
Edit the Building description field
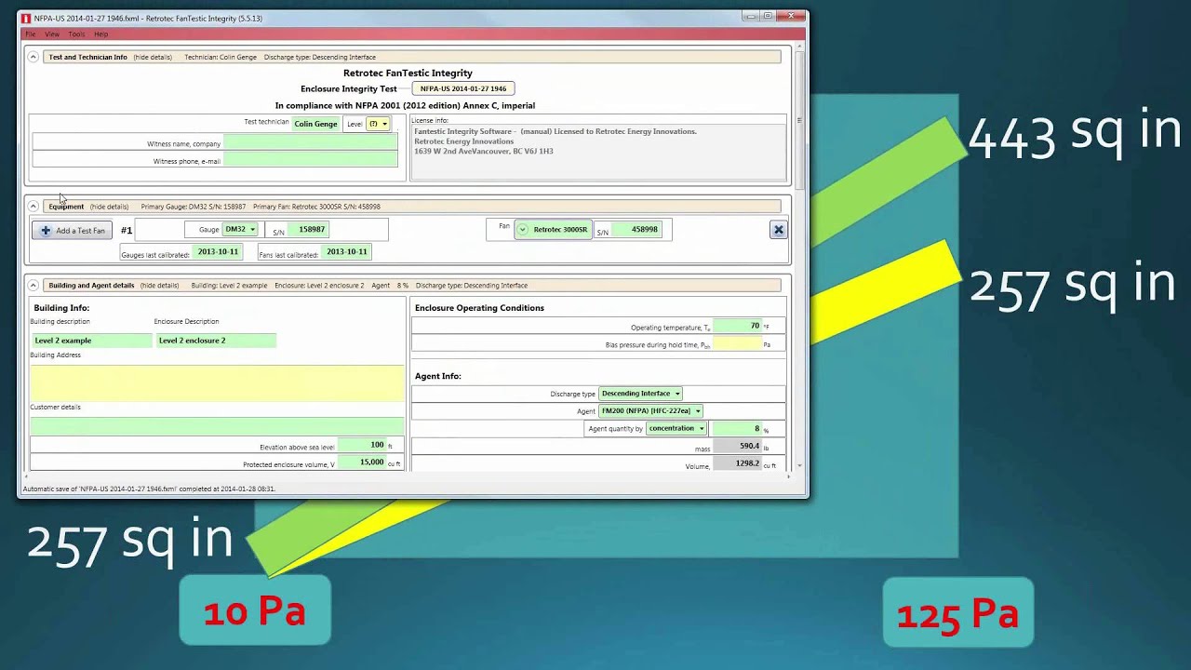click(x=91, y=341)
